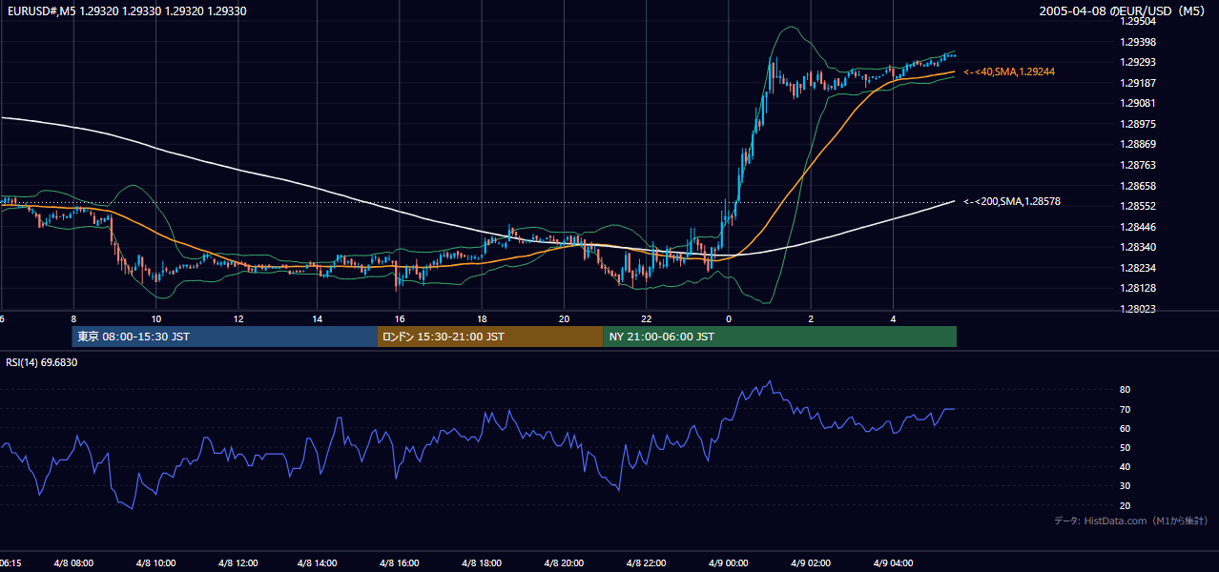Click the 4/8 08:00 time axis label
The image size is (1219, 572).
pyautogui.click(x=73, y=562)
